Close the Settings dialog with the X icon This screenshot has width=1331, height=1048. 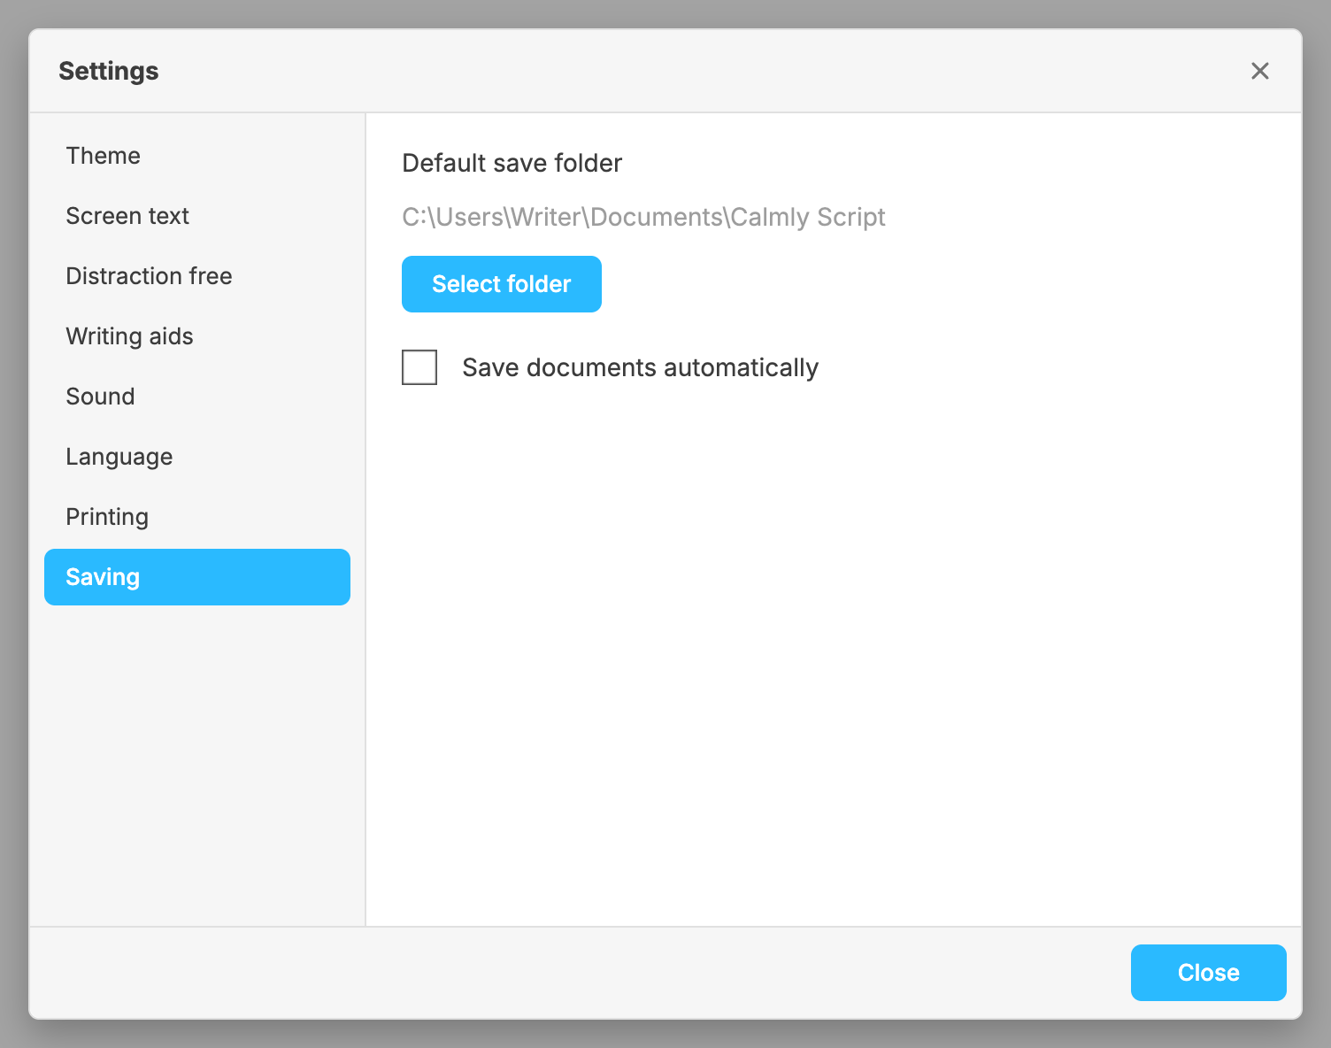pyautogui.click(x=1259, y=71)
